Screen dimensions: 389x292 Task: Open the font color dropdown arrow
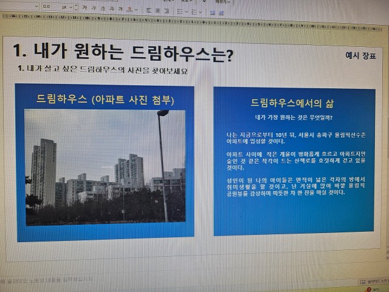pyautogui.click(x=136, y=10)
